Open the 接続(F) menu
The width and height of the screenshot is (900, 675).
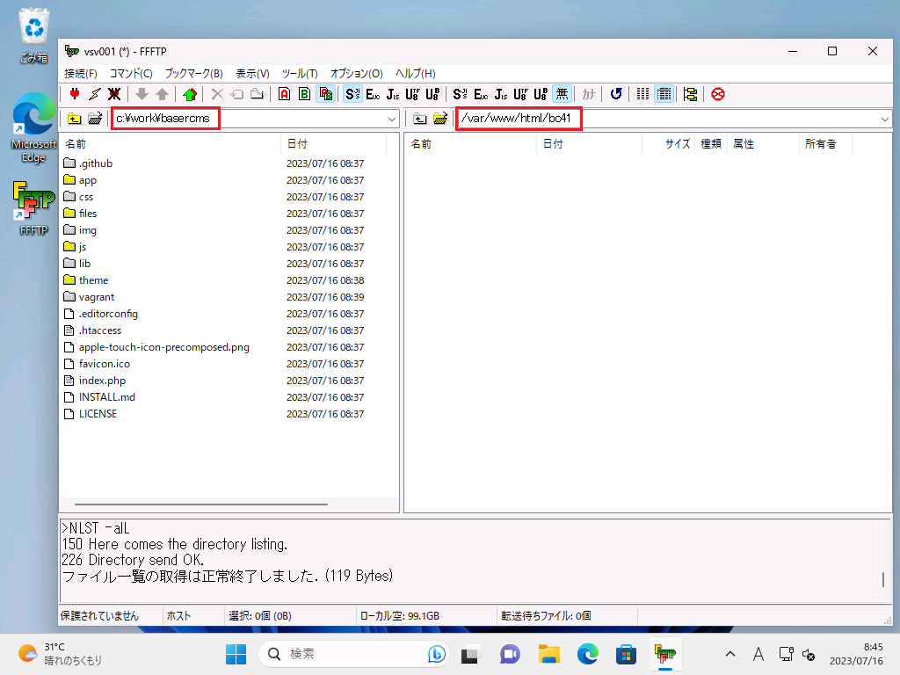81,73
